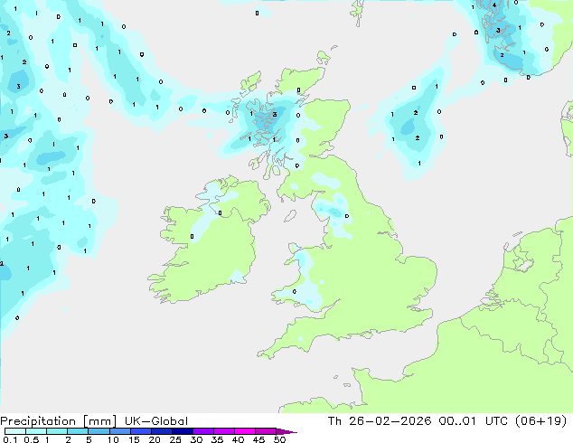The image size is (573, 443).
Task: Click the 'Precipitation [mm]' title text
Action: pyautogui.click(x=58, y=421)
